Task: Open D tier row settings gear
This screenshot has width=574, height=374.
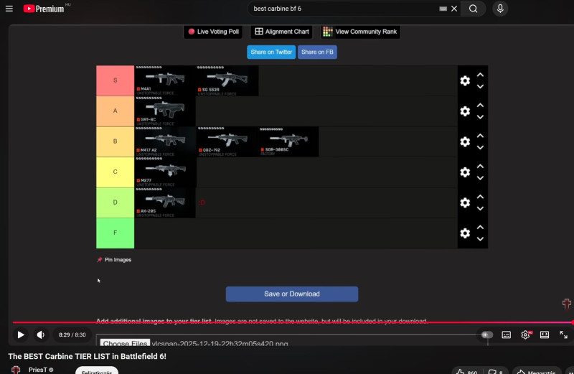Action: point(465,202)
